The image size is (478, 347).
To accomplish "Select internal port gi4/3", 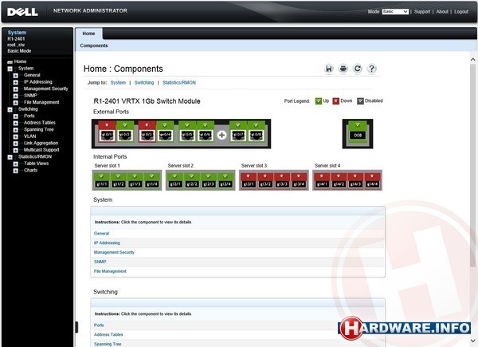I will (x=356, y=180).
